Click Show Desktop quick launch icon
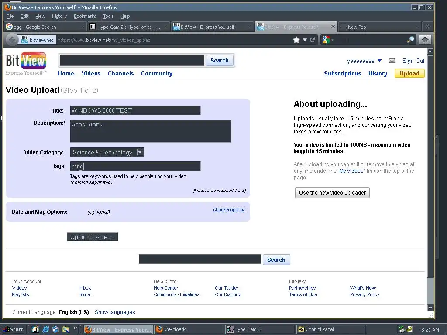The image size is (447, 335). coord(35,329)
